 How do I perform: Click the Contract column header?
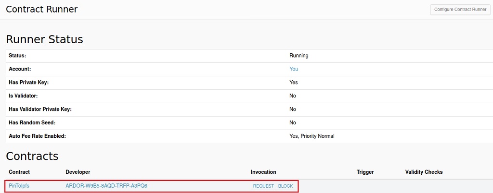19,172
